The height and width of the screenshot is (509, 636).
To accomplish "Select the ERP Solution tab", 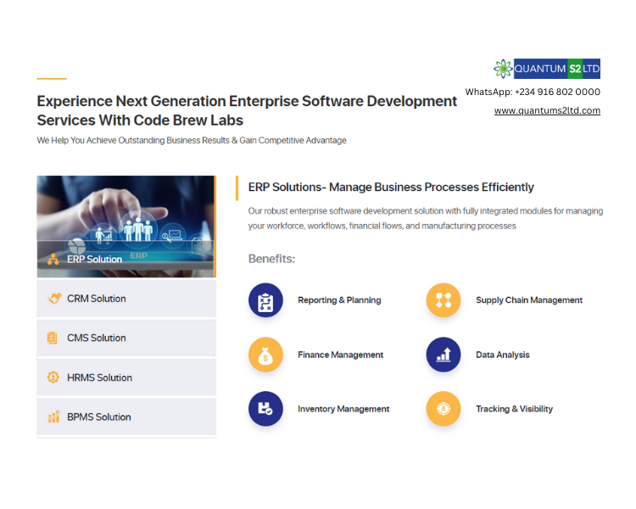I will click(x=94, y=259).
